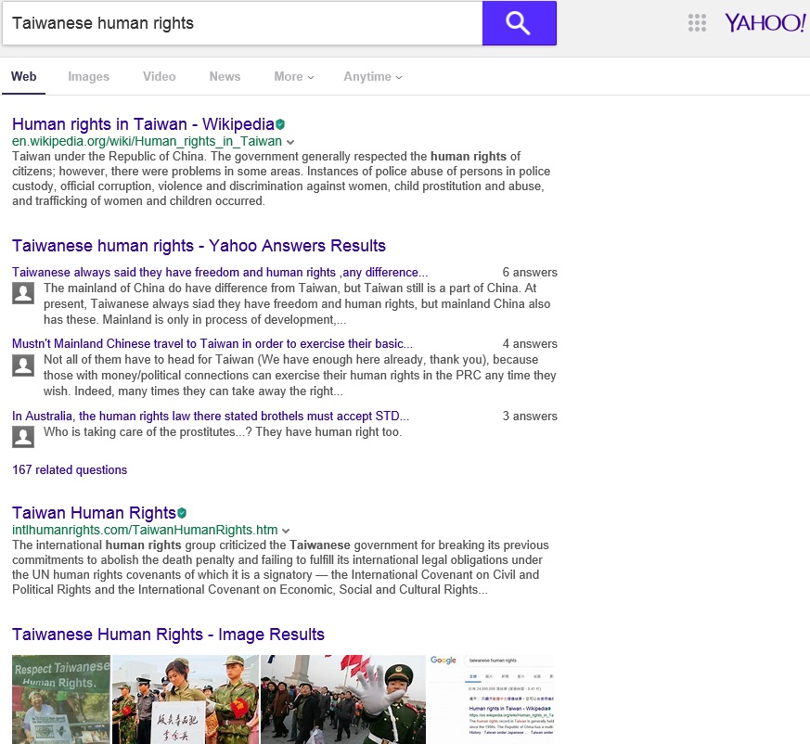Viewport: 810px width, 744px height.
Task: Click avatar icon of first Yahoo answer
Action: (x=23, y=294)
